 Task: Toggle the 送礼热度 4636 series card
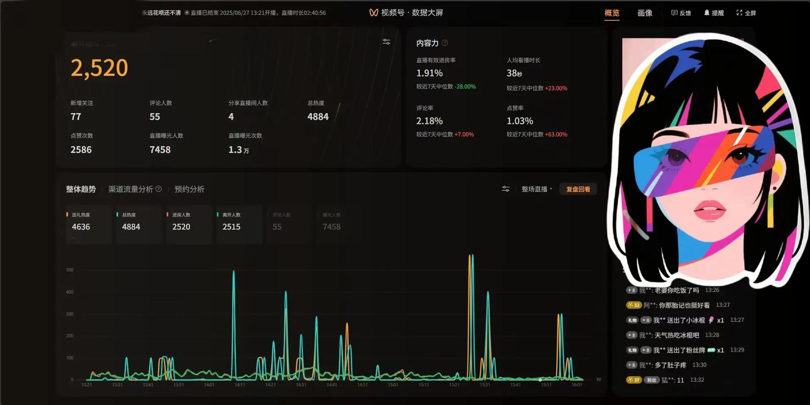pos(89,224)
